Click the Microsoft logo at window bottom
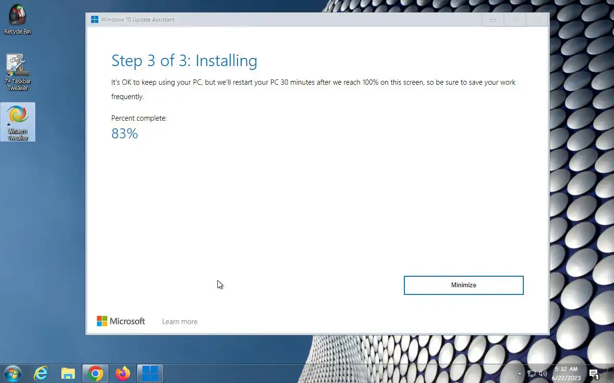The height and width of the screenshot is (383, 614). [x=121, y=321]
